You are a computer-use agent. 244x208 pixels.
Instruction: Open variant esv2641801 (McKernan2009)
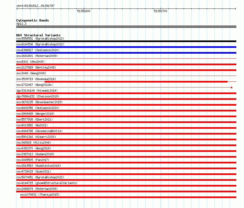click(37, 56)
